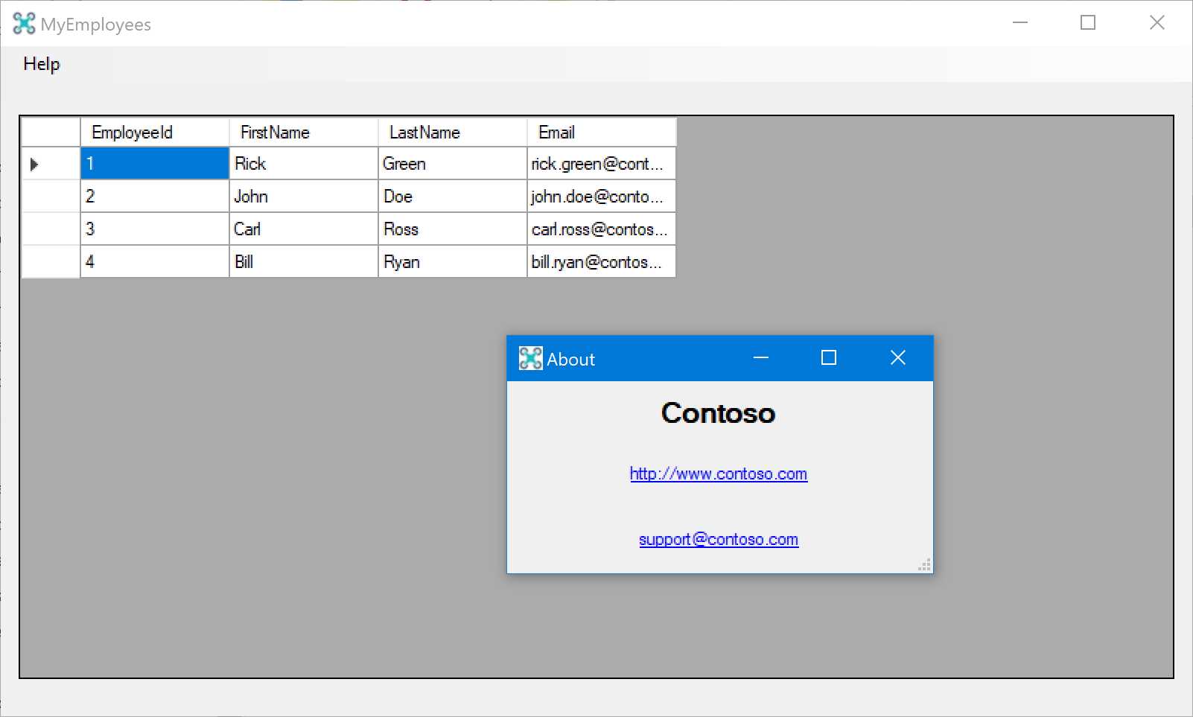Select the email cell starting 'bill.ryan@'

(x=602, y=262)
